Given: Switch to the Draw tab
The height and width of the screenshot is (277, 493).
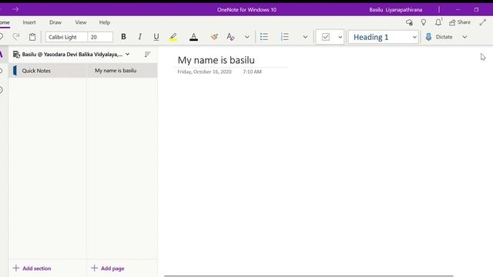Looking at the screenshot, I should 55,22.
